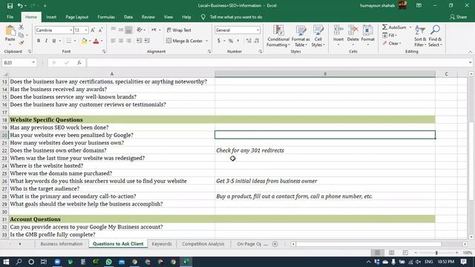475x267 pixels.
Task: Increase font size
Action: 93,30
